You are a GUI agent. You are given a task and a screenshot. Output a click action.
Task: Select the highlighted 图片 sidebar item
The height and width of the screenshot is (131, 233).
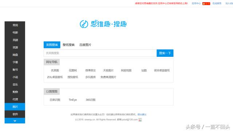15,107
